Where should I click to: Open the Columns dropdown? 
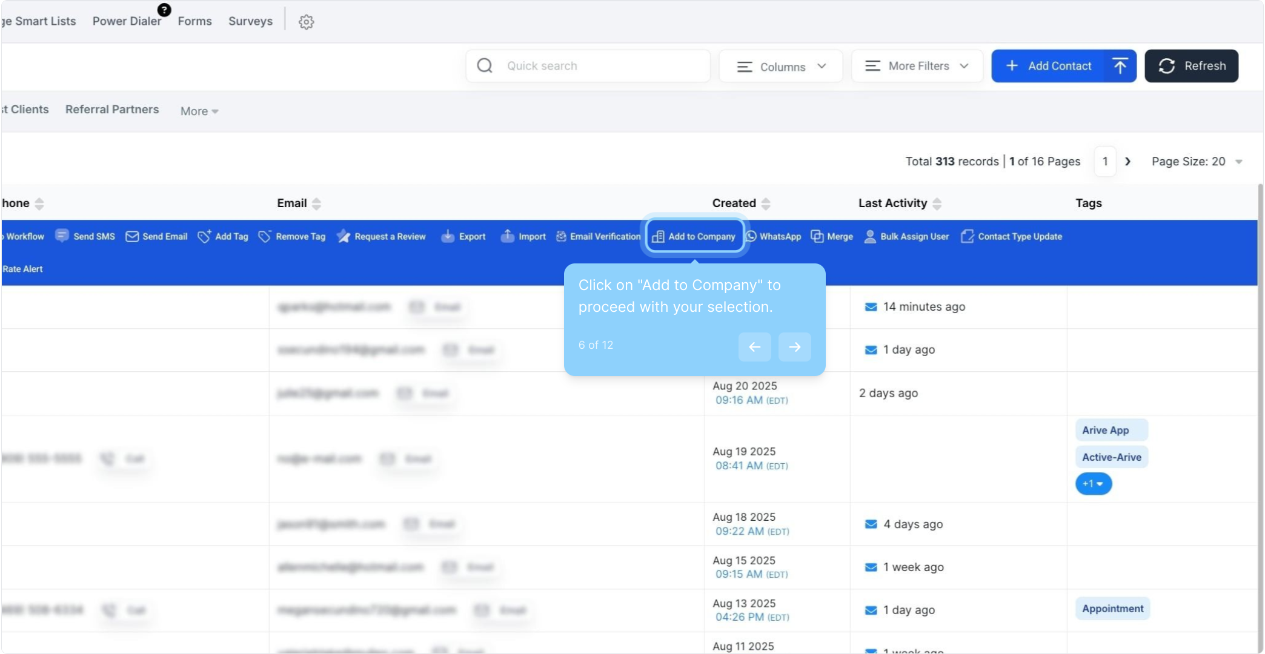[780, 66]
